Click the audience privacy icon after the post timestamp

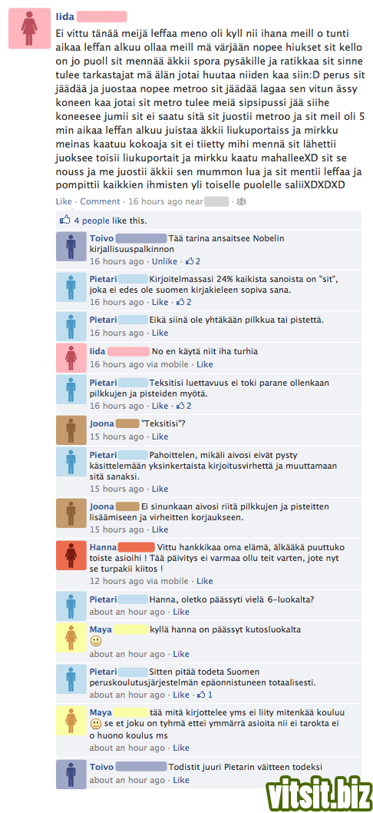242,201
